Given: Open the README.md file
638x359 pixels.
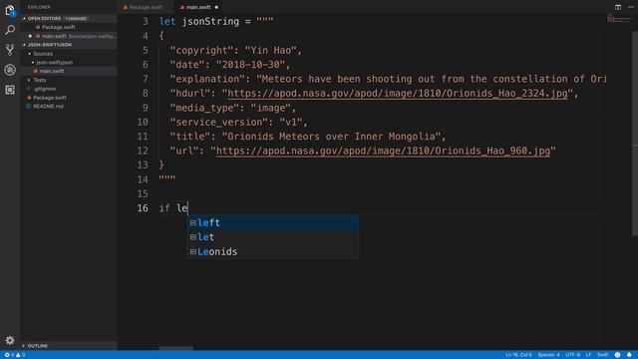Looking at the screenshot, I should (48, 107).
